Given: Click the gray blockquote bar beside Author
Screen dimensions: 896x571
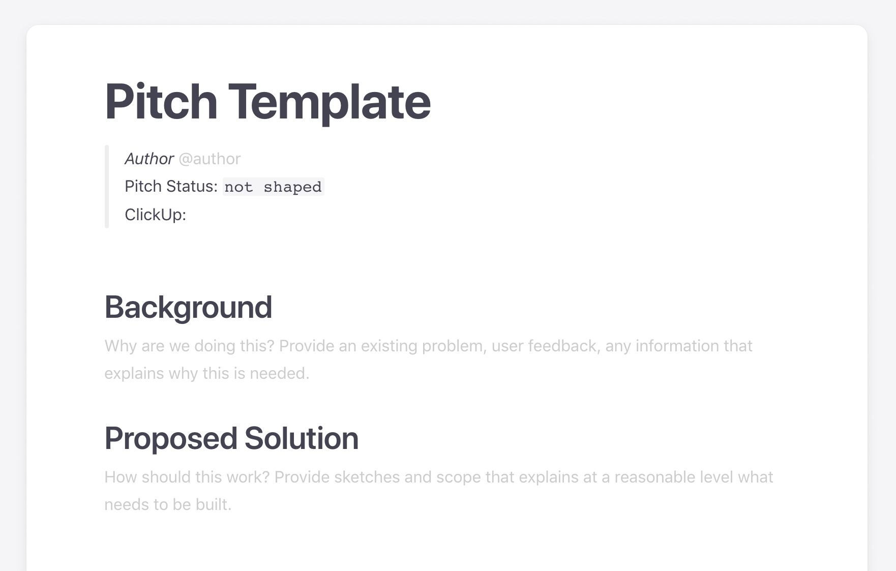Looking at the screenshot, I should click(x=107, y=187).
